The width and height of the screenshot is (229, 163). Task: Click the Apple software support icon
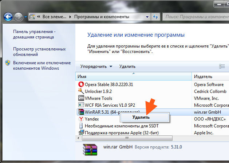(x=81, y=133)
